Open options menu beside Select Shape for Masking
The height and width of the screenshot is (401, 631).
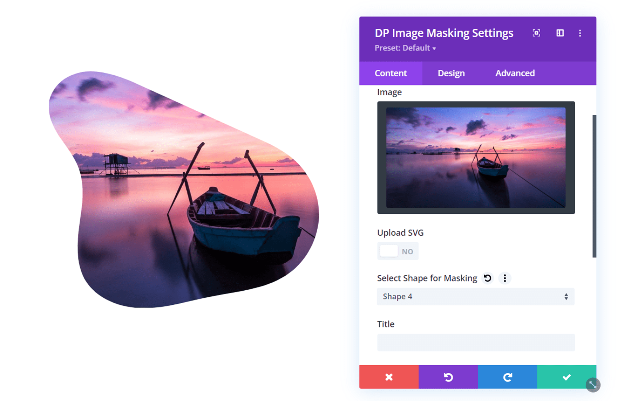(x=505, y=278)
